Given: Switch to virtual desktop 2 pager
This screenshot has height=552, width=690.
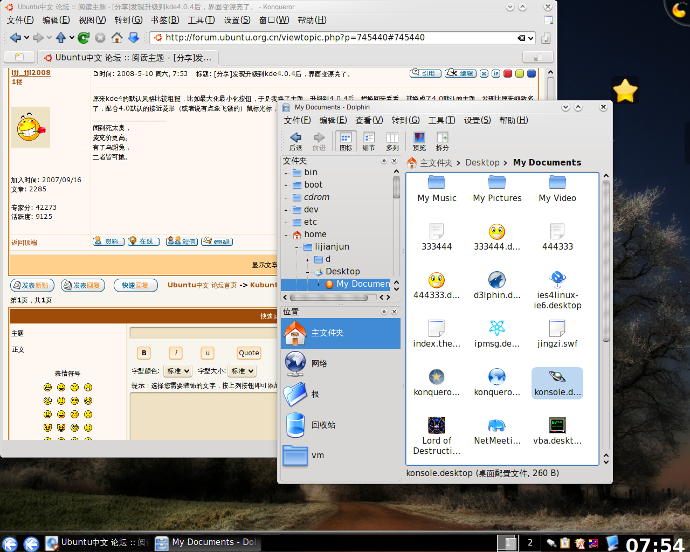Looking at the screenshot, I should [530, 543].
